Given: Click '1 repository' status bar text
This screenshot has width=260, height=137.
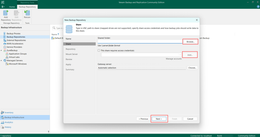Looking at the screenshot, I should (x=6, y=136).
